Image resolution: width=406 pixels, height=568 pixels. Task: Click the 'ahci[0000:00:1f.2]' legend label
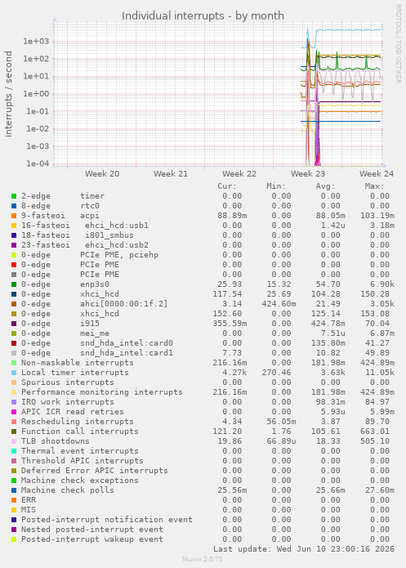[x=124, y=304]
